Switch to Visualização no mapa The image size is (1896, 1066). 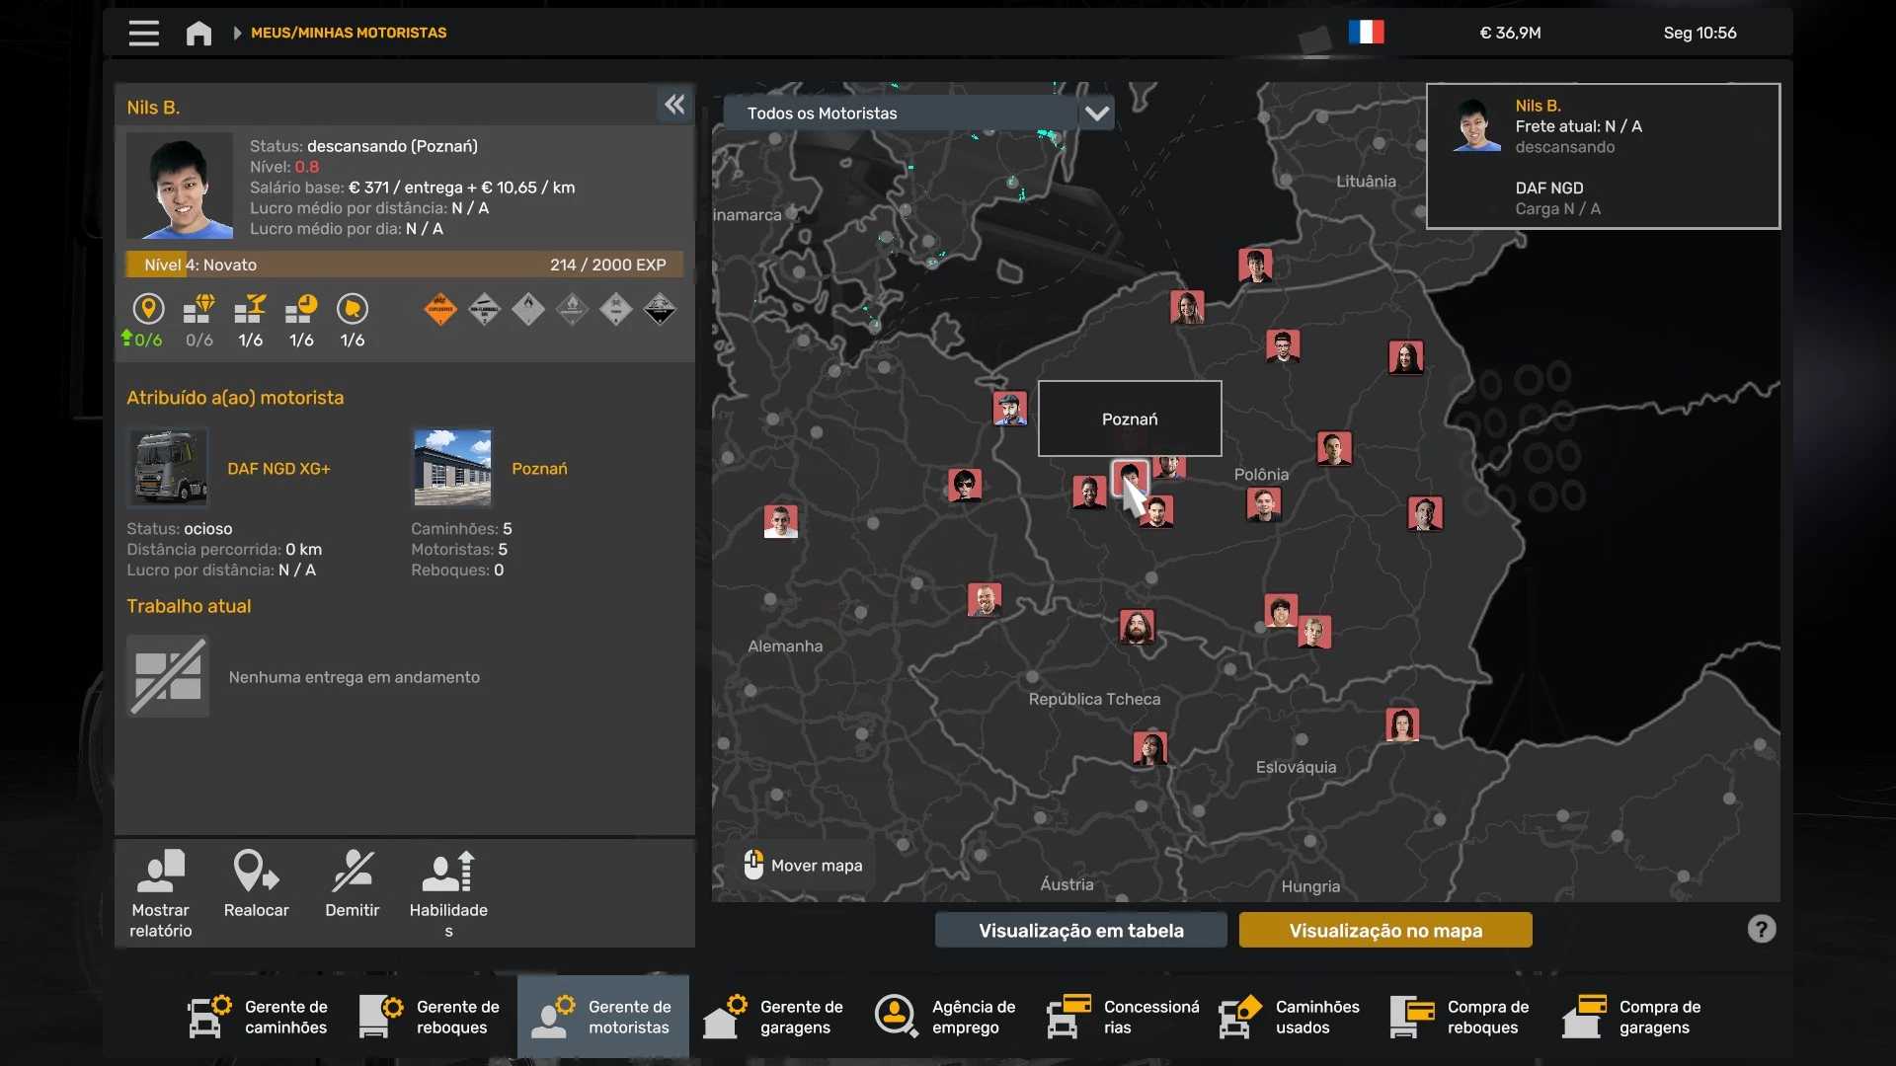click(x=1384, y=930)
